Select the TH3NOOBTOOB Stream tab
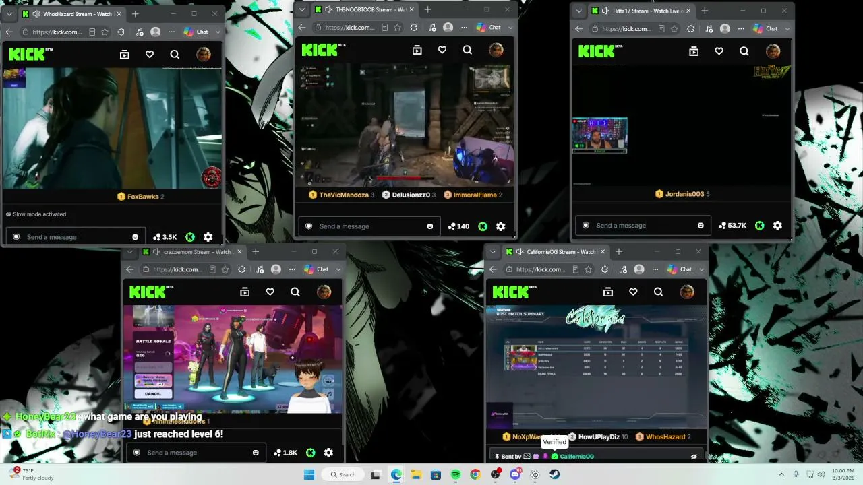Screen dimensions: 863x485 point(365,9)
